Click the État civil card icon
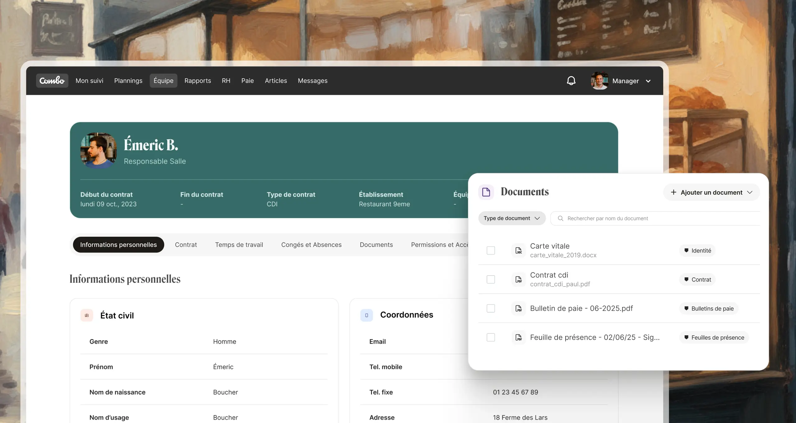Viewport: 796px width, 423px height. 87,315
